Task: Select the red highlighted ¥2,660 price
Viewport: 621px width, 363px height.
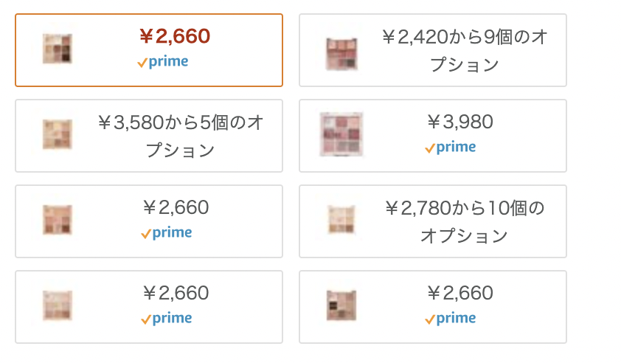Action: [x=175, y=36]
